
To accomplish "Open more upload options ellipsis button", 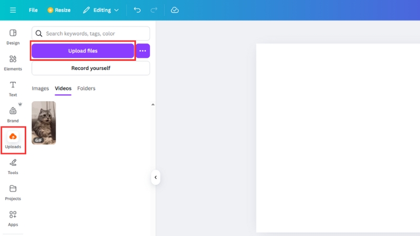I will point(143,51).
